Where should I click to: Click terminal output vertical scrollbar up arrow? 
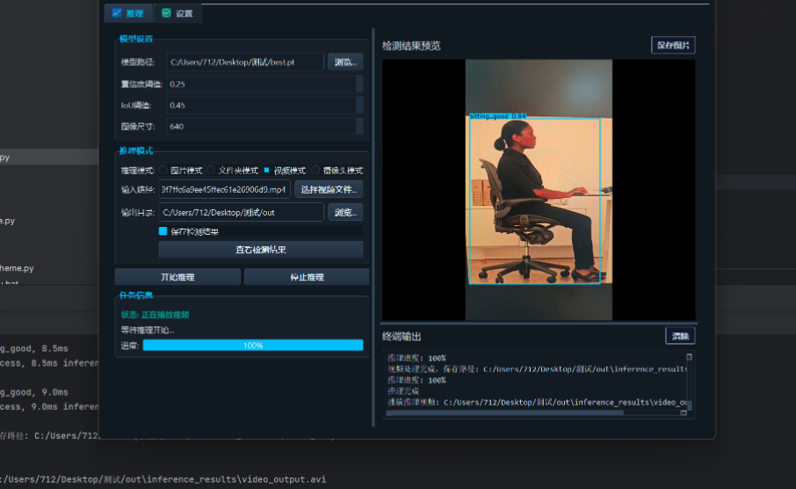(x=689, y=357)
